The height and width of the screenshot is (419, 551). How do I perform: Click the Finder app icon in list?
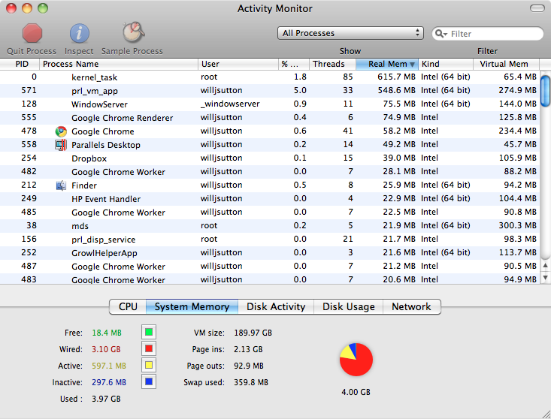[61, 185]
